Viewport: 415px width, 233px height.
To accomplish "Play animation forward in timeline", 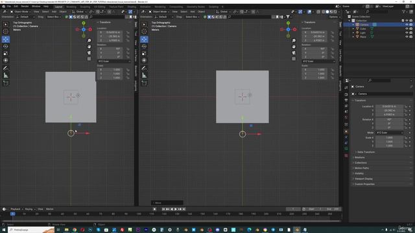I will point(176,209).
